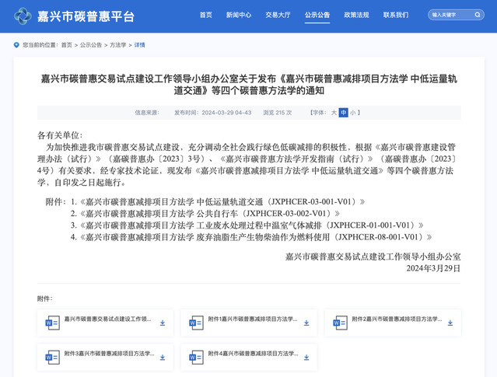Open the 新闻中心 navigation menu
Screen dimensions: 497x377
coord(239,15)
